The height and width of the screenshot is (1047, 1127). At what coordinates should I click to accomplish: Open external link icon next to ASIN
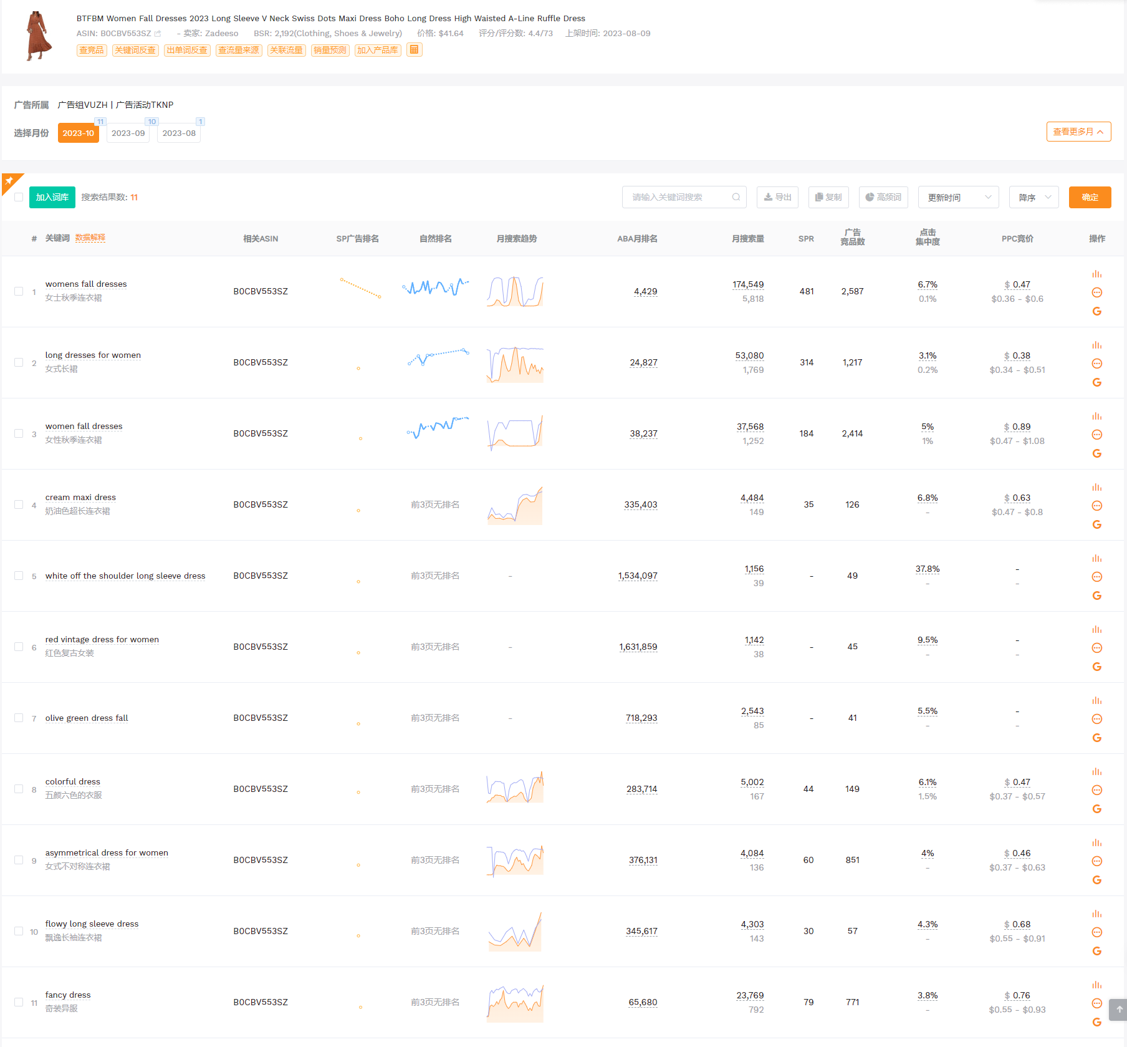158,34
